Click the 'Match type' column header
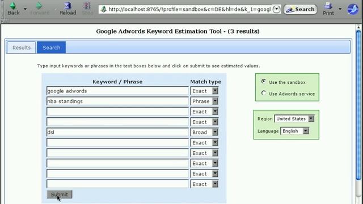363x204 pixels. point(205,82)
